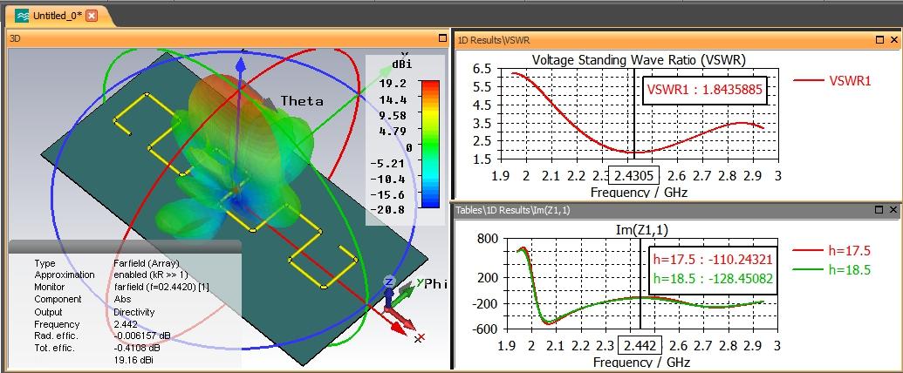Image resolution: width=903 pixels, height=373 pixels.
Task: Click the 2.4305 frequency marker box
Action: [636, 175]
